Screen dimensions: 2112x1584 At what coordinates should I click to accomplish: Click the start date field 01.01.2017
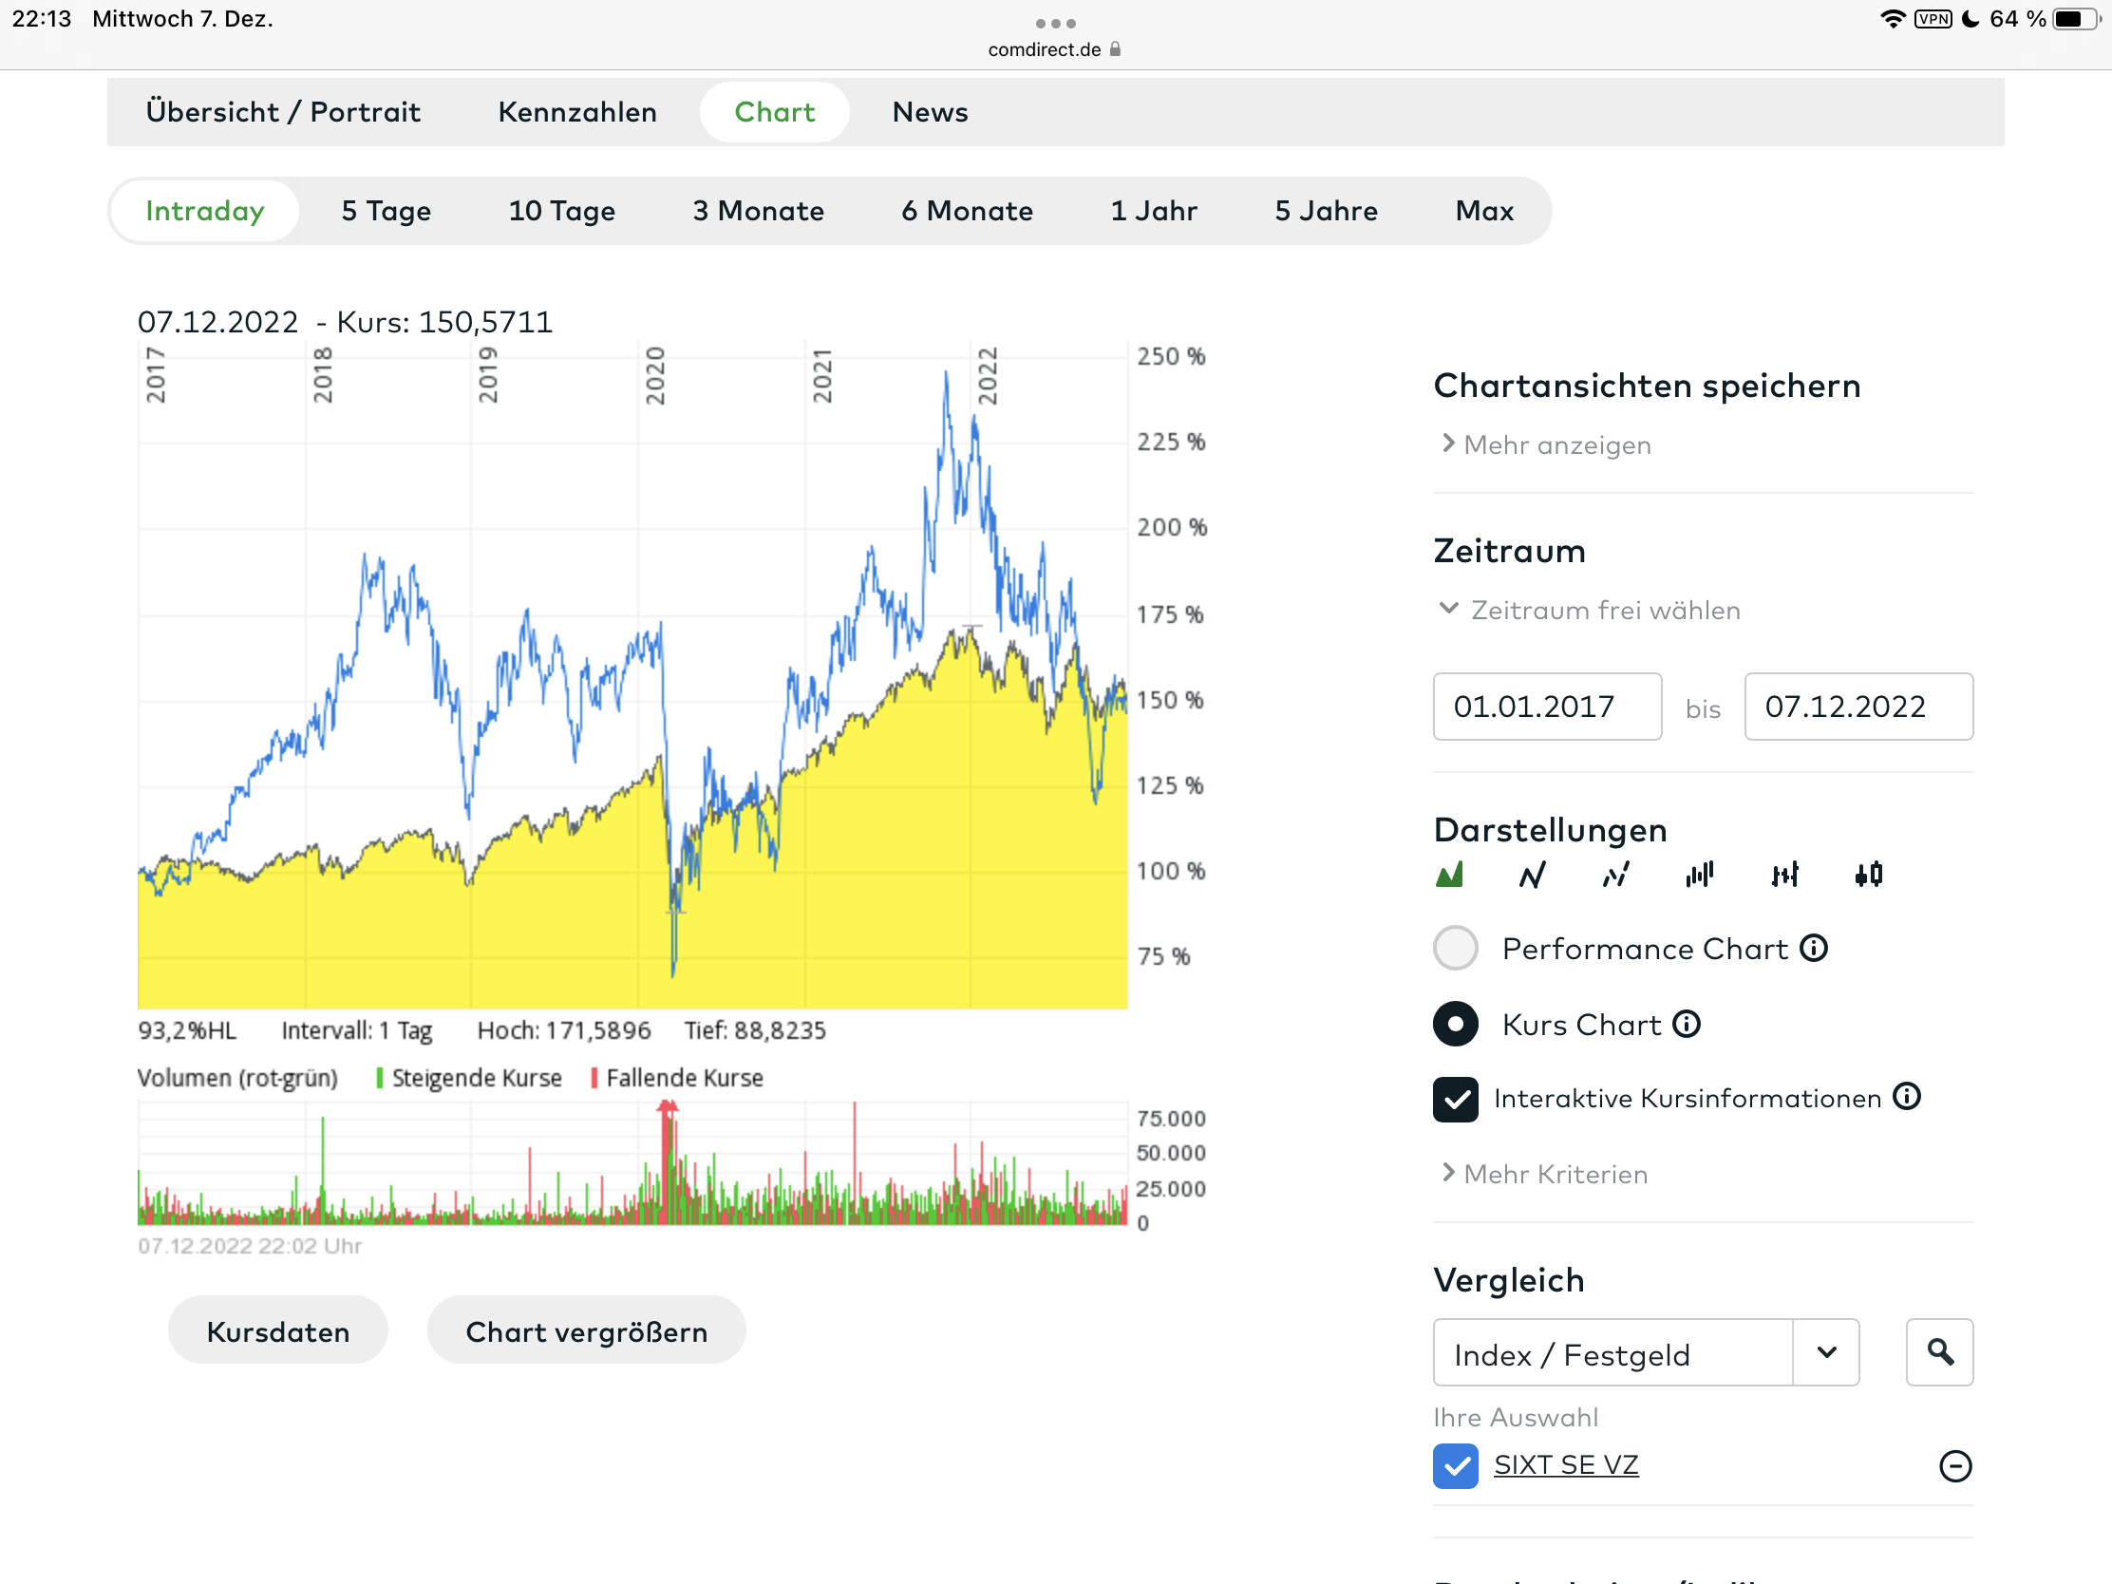(x=1546, y=707)
